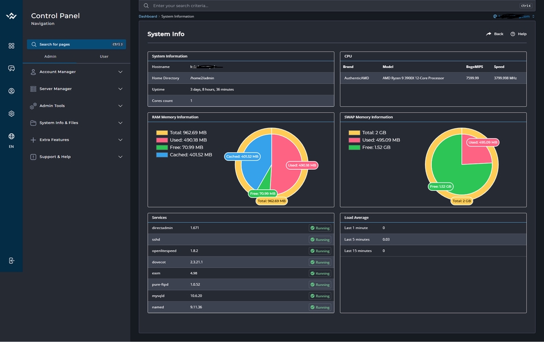Viewport: 544px width, 342px height.
Task: Click the mysqld version 10.6.20
Action: 196,296
